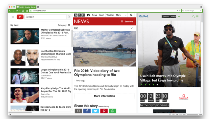Viewport: 211px width, 119px height.
Task: Click the YouTube logo icon
Action: click(x=20, y=17)
